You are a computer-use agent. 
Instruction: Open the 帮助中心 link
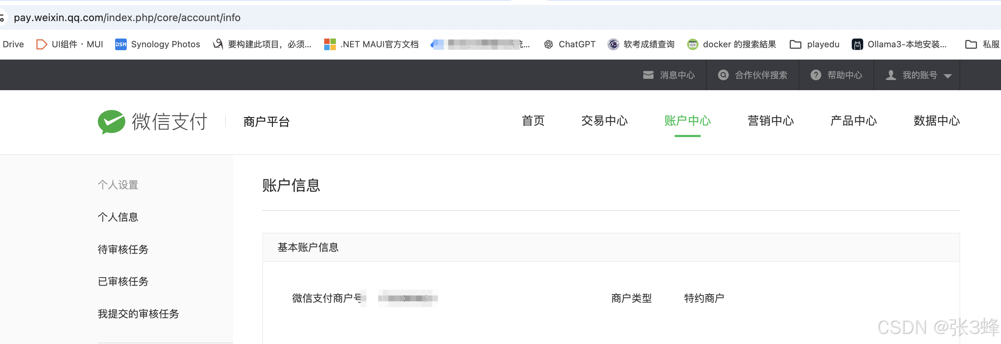845,75
